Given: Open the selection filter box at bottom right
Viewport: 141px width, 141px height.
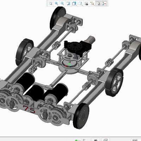Looking at the screenshot, I should coord(136,140).
